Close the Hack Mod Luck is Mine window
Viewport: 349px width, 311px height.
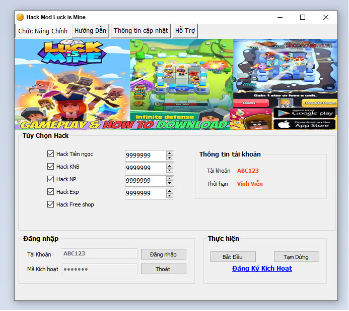(x=326, y=17)
